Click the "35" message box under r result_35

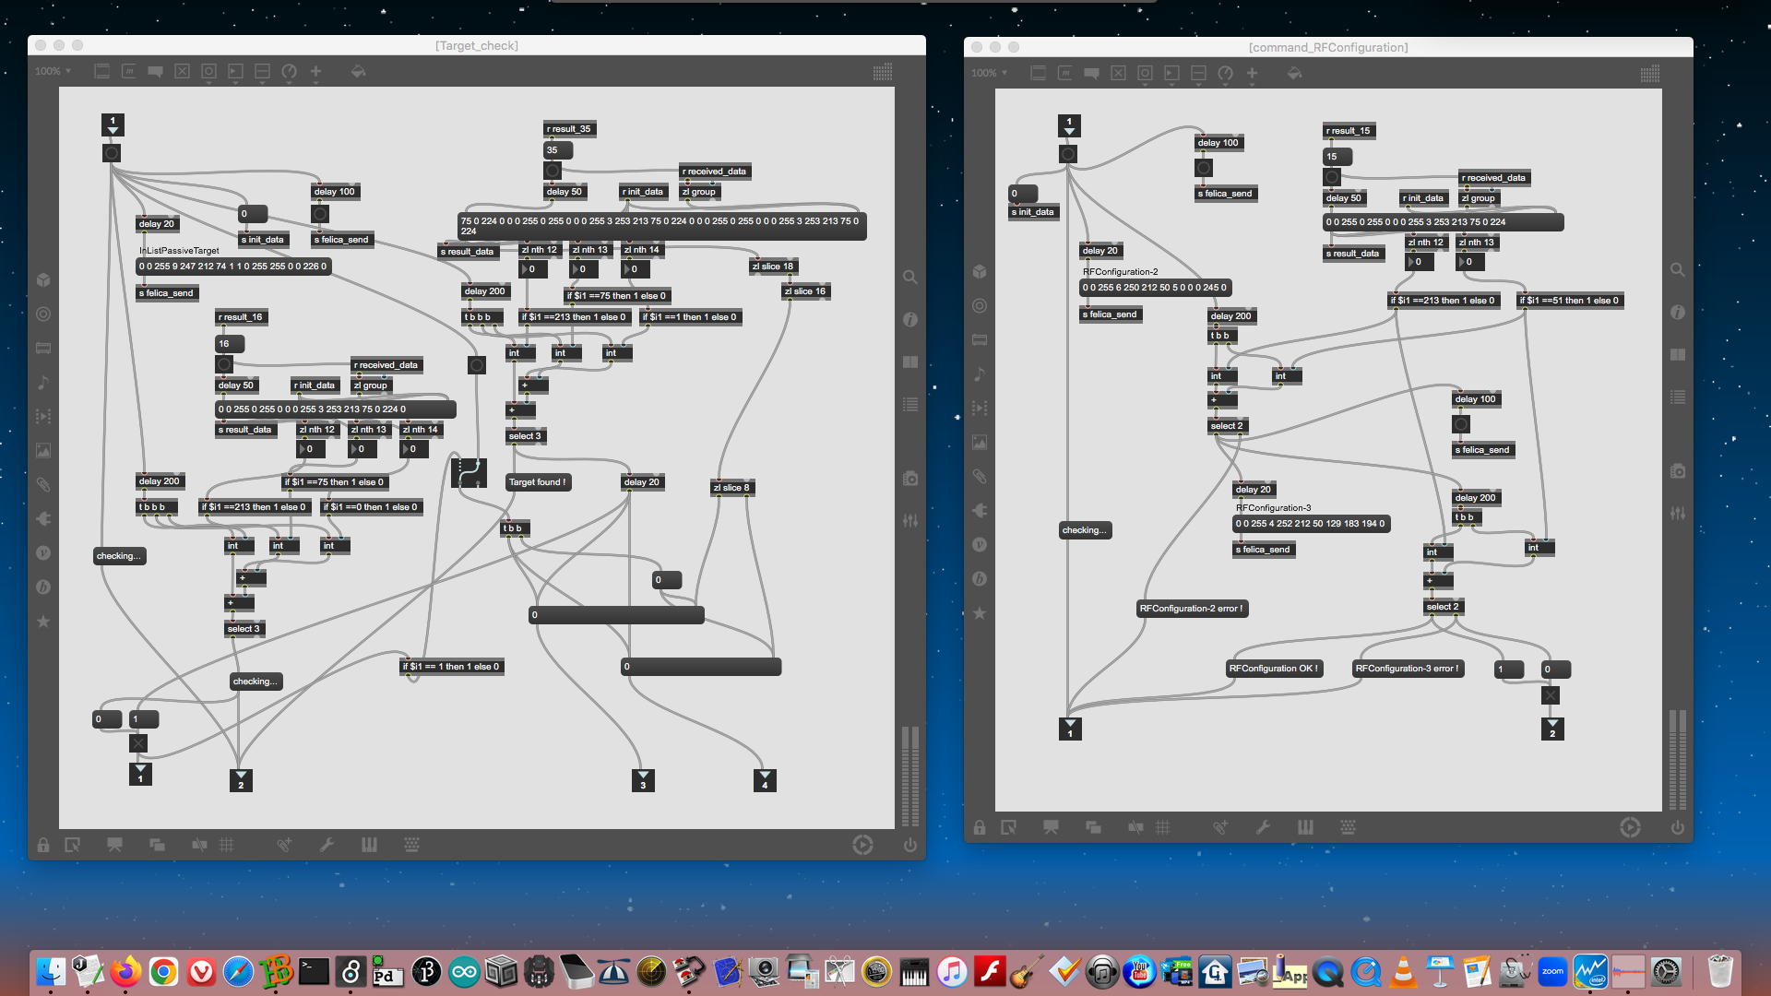[557, 149]
